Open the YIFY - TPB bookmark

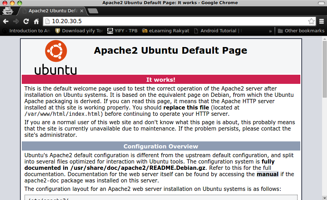point(122,31)
